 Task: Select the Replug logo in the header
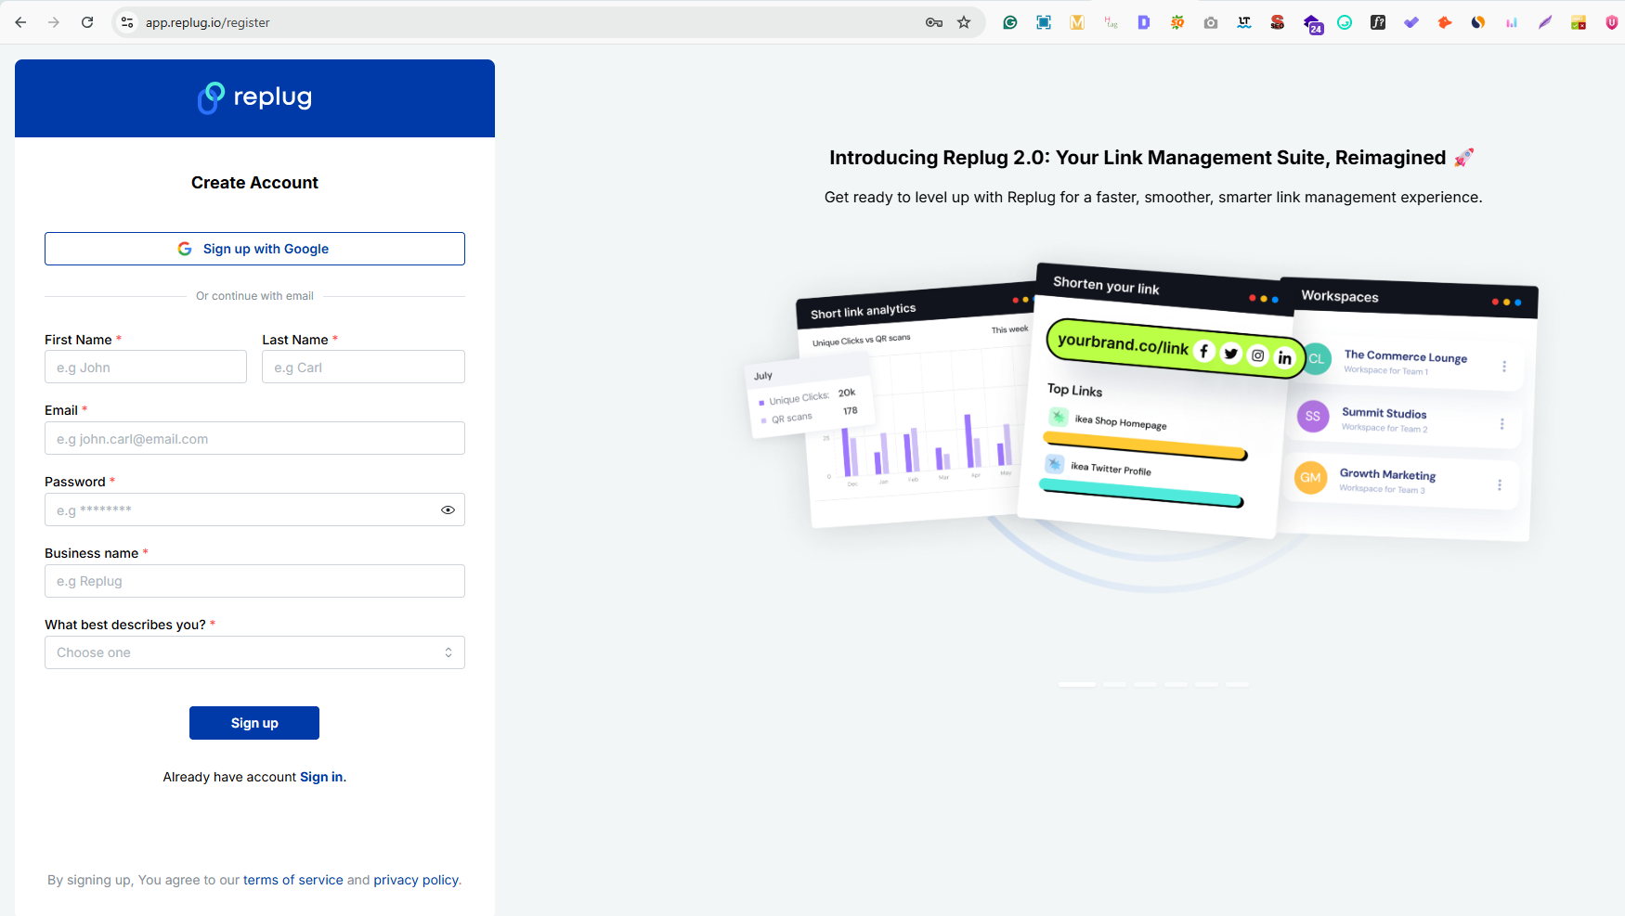pyautogui.click(x=253, y=97)
